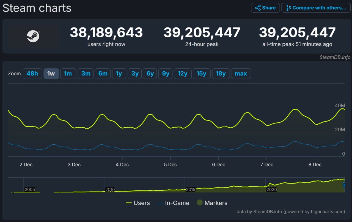The width and height of the screenshot is (352, 222).
Task: Click the Share button
Action: pyautogui.click(x=265, y=8)
